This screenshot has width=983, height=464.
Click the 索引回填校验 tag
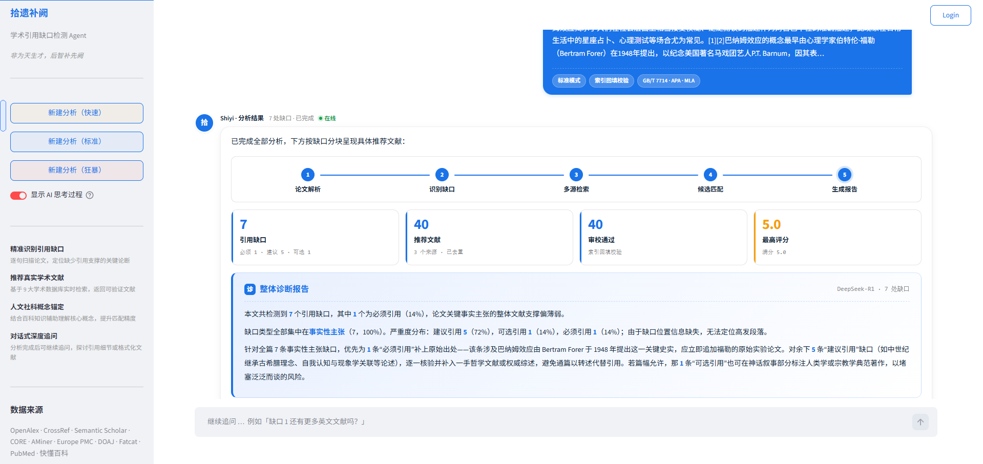click(x=611, y=81)
